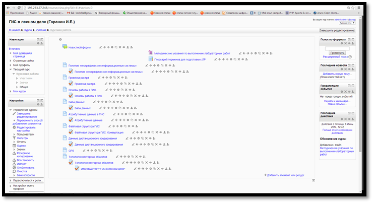
Task: Click the Новостной форум forum icon
Action: pos(65,46)
